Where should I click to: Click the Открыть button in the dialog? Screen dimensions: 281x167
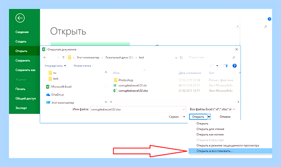coord(198,117)
